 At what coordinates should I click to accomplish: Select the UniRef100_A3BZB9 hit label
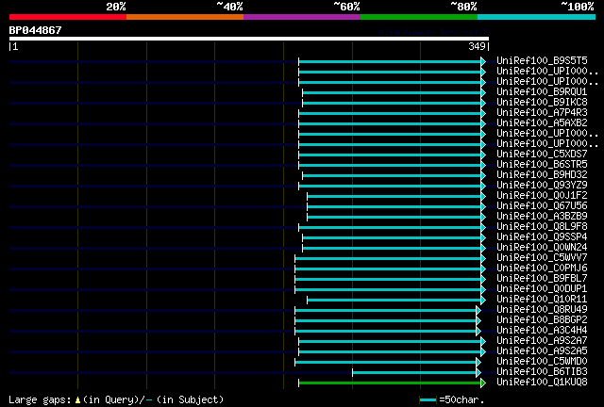(x=542, y=217)
